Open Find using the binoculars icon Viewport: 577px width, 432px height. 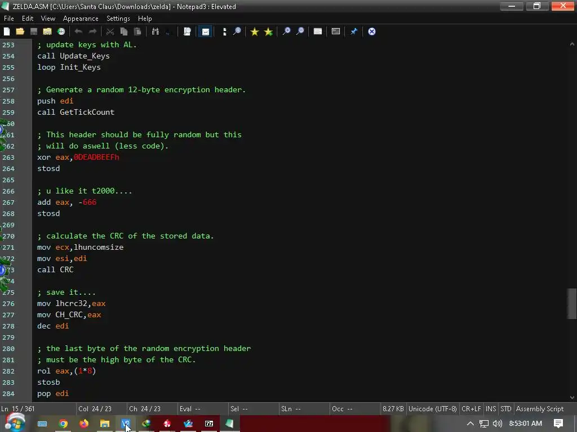[x=156, y=31]
